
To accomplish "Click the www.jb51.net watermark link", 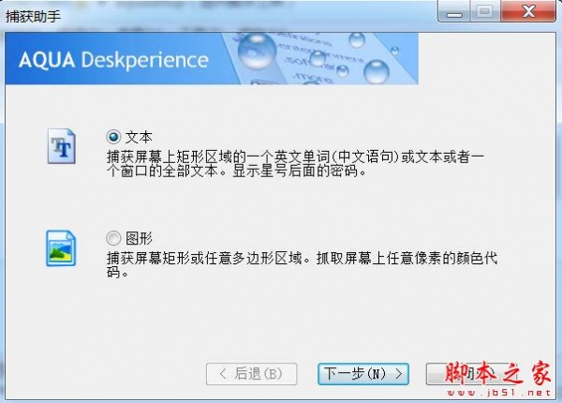I will pos(499,393).
